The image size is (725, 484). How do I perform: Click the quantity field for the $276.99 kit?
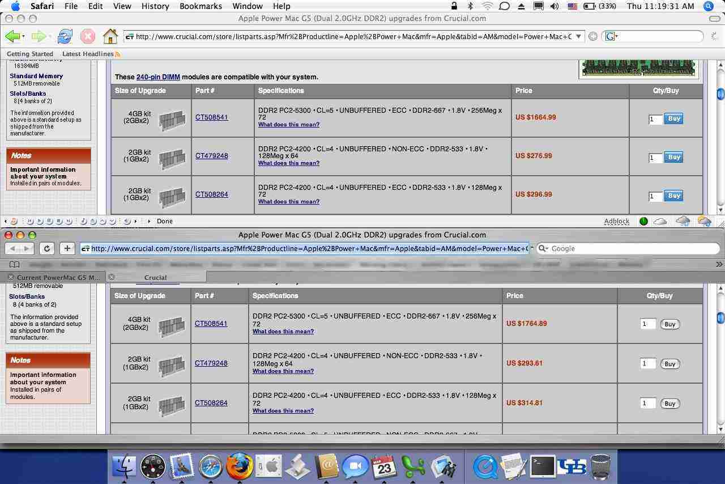[x=655, y=158]
